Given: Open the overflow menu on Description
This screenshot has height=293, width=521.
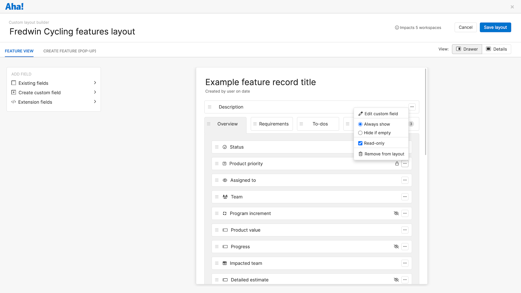Looking at the screenshot, I should click(412, 107).
